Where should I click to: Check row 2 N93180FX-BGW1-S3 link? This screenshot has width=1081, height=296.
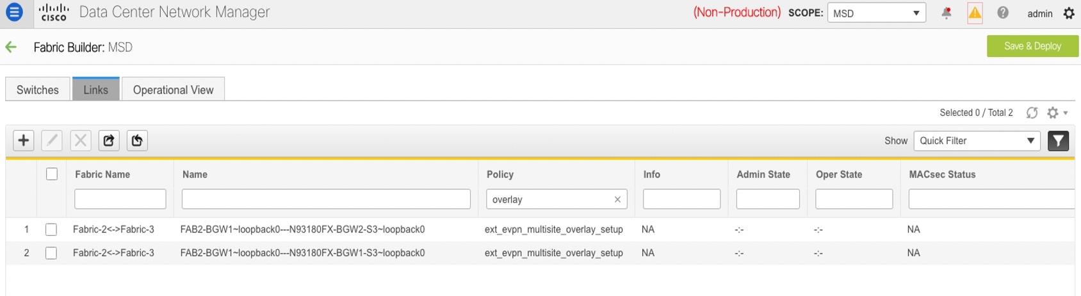coord(51,253)
